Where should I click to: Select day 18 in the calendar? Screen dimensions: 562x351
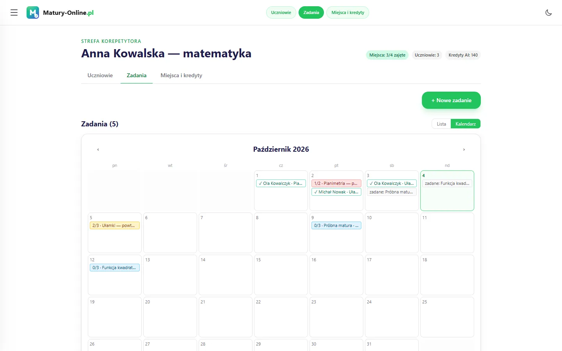click(447, 275)
